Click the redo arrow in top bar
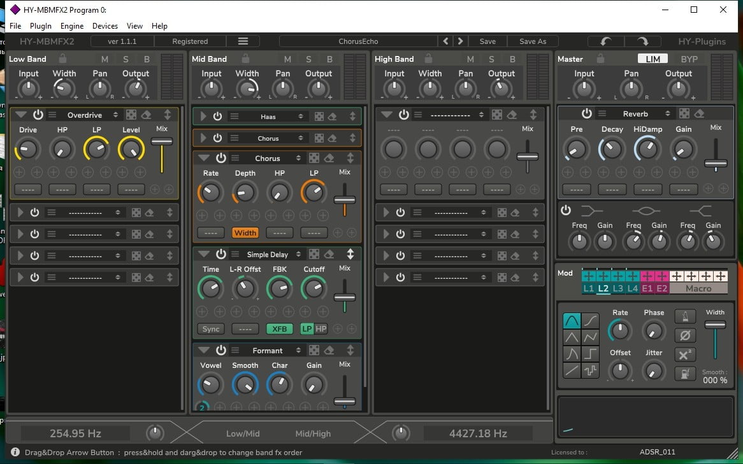The height and width of the screenshot is (464, 743). click(x=642, y=41)
